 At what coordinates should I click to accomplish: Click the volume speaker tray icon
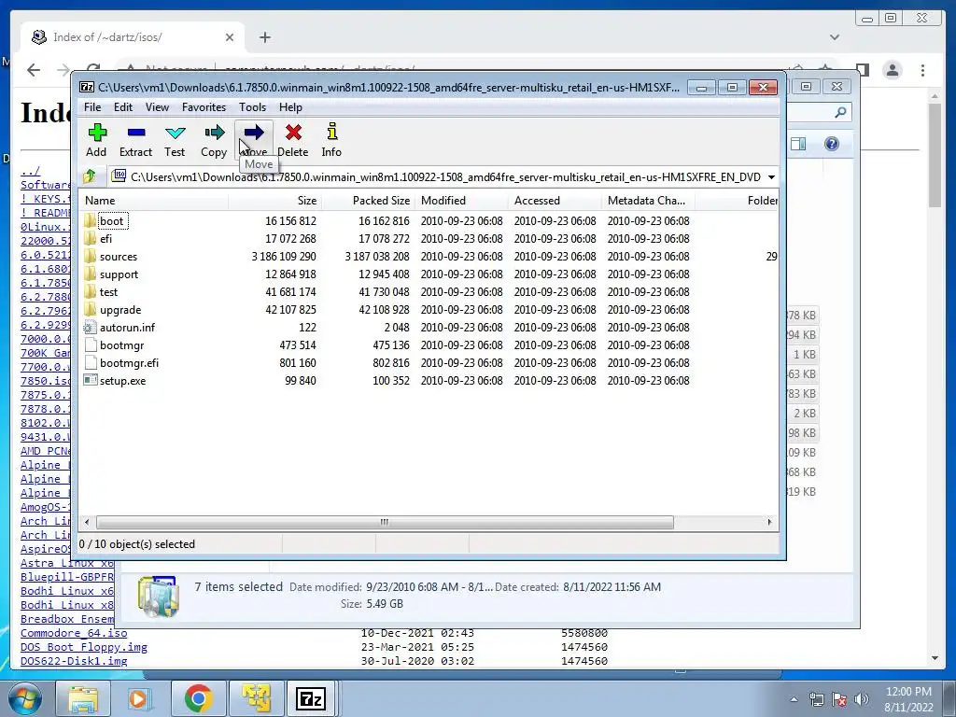(862, 699)
